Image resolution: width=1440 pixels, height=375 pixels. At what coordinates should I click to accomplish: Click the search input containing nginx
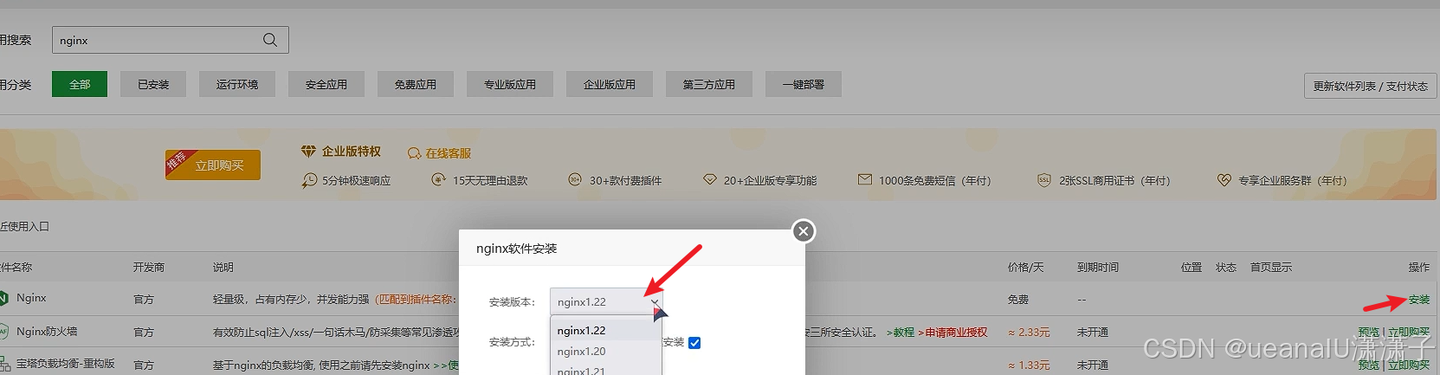(x=171, y=40)
